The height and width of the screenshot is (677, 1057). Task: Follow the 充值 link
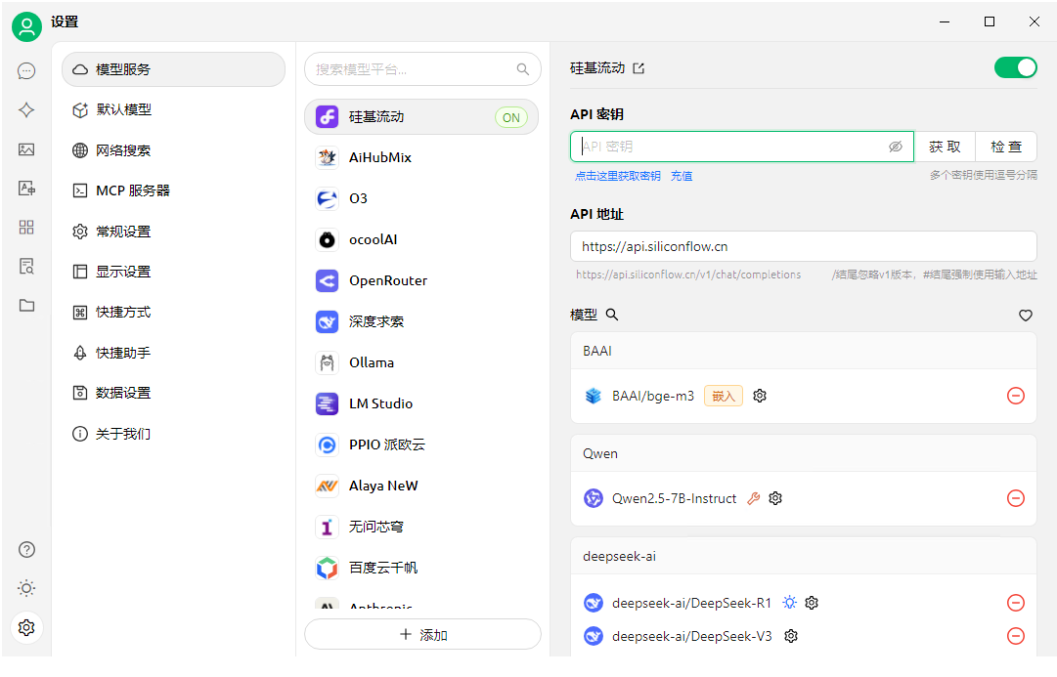pyautogui.click(x=682, y=176)
